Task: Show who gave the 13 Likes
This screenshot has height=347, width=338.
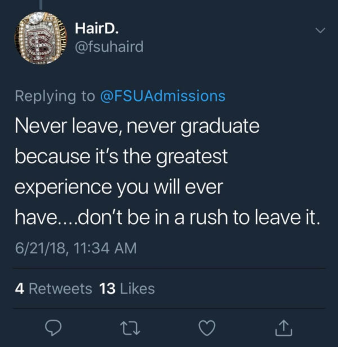Action: click(x=127, y=288)
